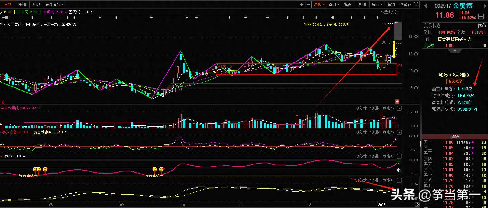Click 查看完整档买卖盘 link
Image resolution: width=488 pixels, height=208 pixels.
click(x=455, y=39)
